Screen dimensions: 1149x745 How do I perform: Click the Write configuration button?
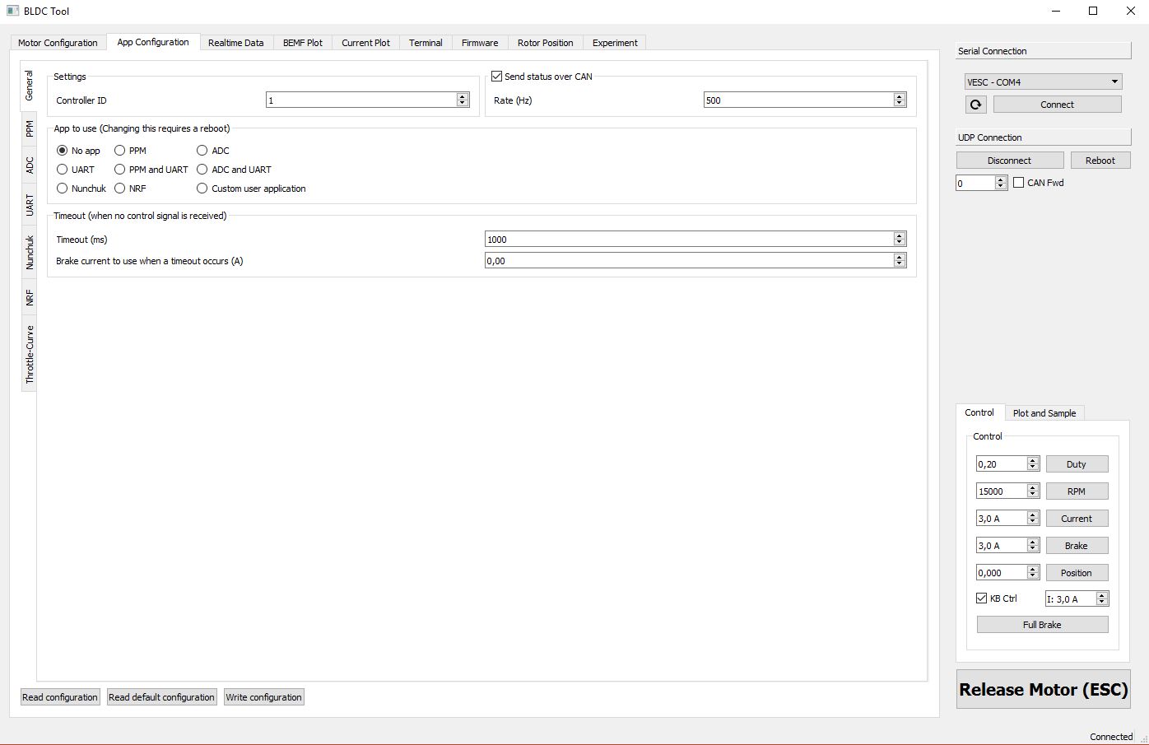tap(264, 697)
